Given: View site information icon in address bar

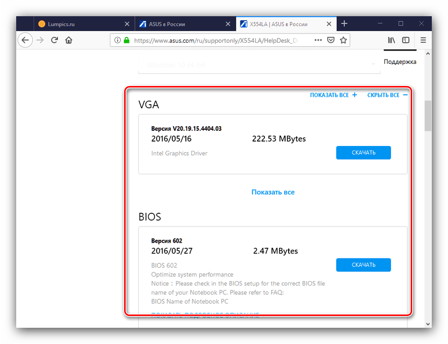Looking at the screenshot, I should pos(117,40).
